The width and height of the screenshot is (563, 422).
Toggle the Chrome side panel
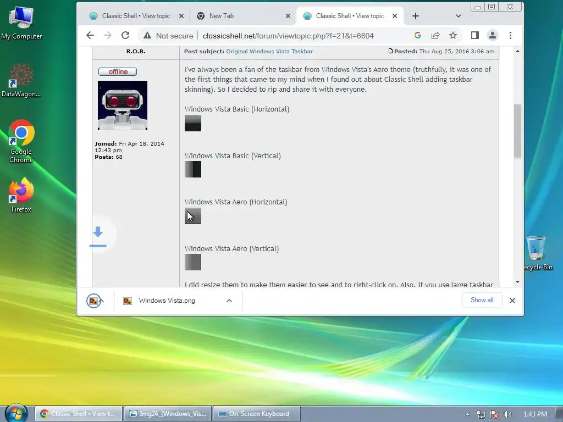pos(474,35)
